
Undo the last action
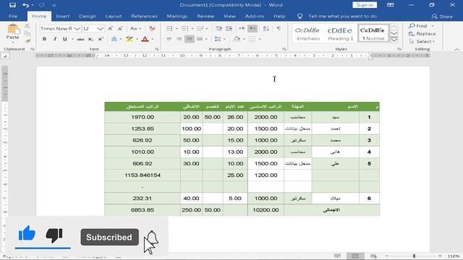tap(26, 5)
